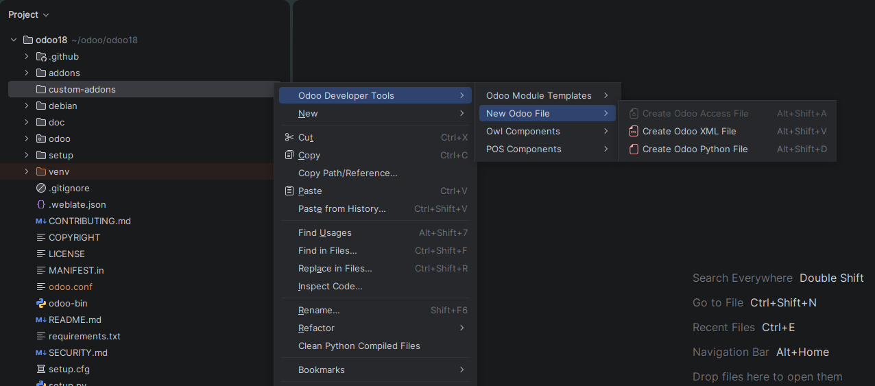Viewport: 875px width, 386px height.
Task: Choose Find Usages
Action: coord(376,232)
